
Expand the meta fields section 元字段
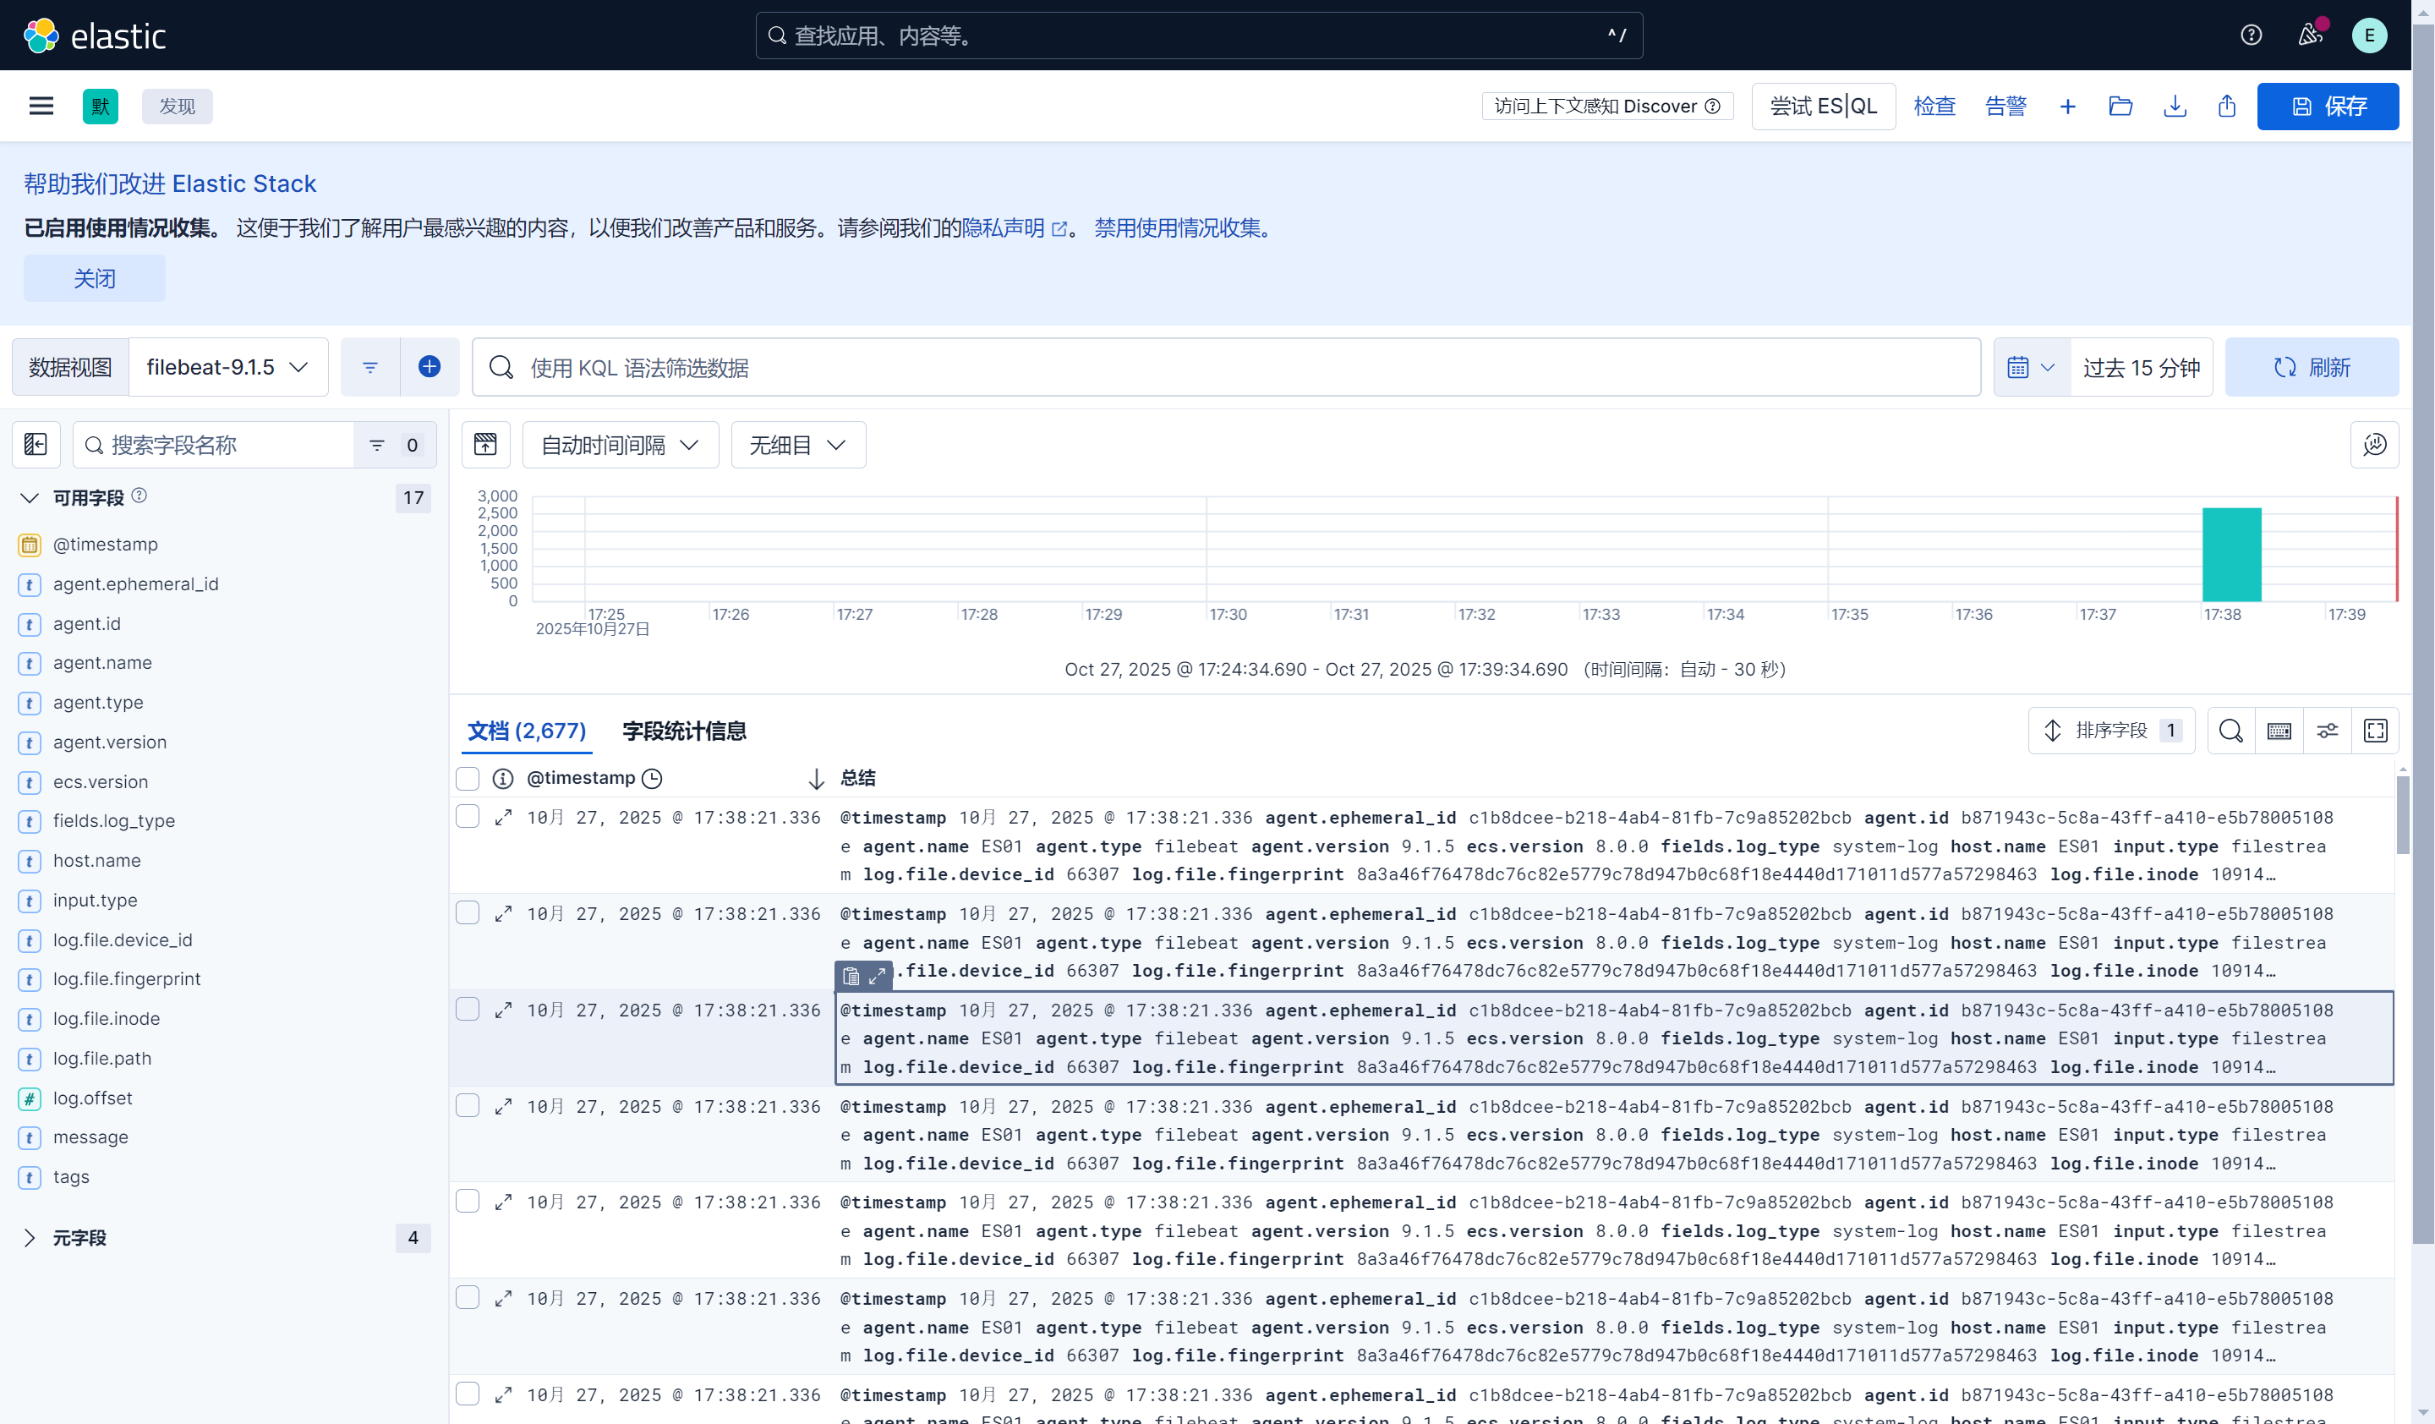pos(29,1238)
